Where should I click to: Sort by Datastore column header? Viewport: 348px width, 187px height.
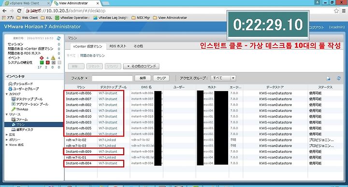coord(275,87)
